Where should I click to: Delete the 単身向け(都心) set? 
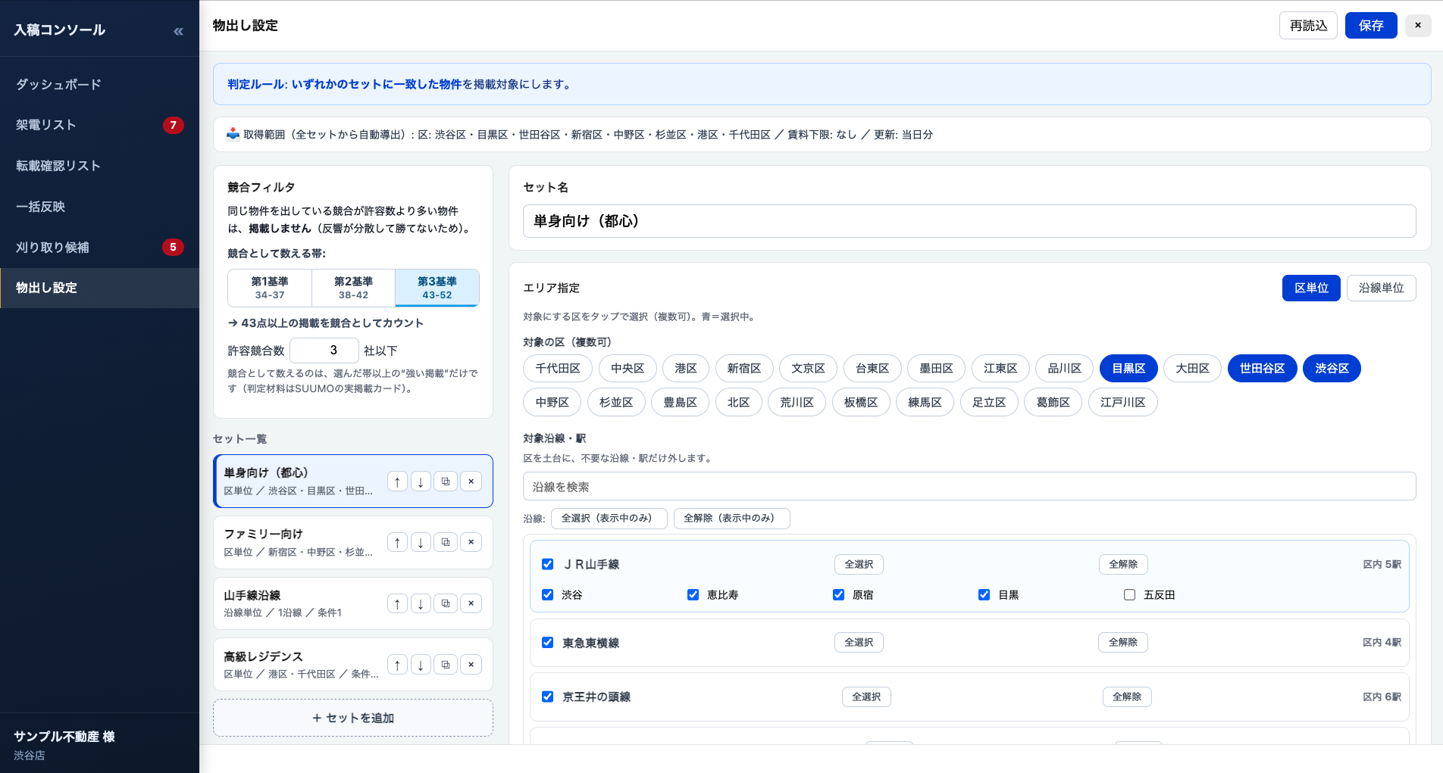(471, 482)
